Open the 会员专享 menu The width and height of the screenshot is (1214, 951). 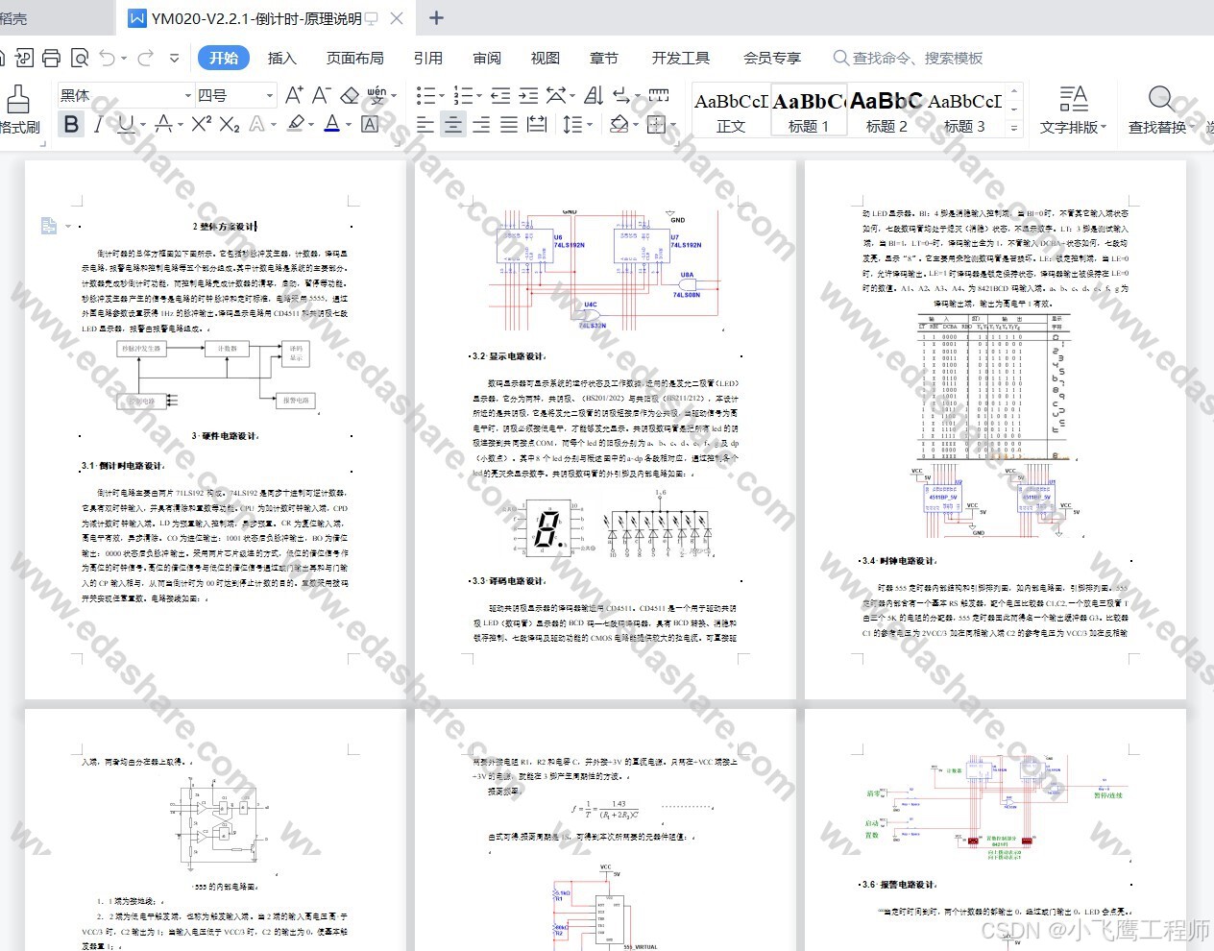pos(772,58)
